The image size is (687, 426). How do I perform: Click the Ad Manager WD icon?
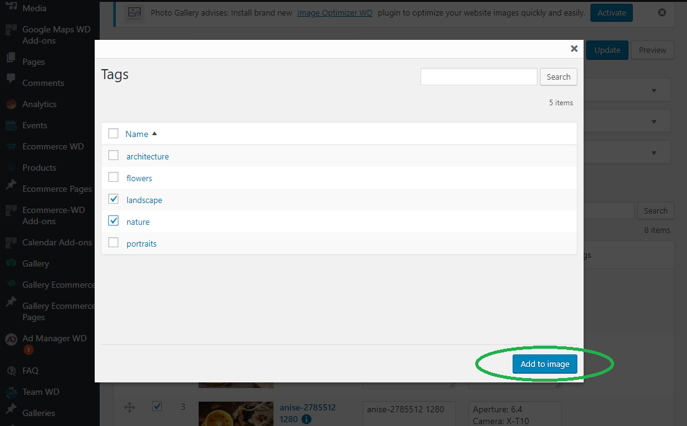click(x=11, y=339)
